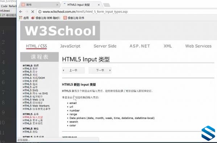The image size is (217, 143).
Task: Open the 简书 bookmark in bookmarks bar
Action: (x=74, y=18)
